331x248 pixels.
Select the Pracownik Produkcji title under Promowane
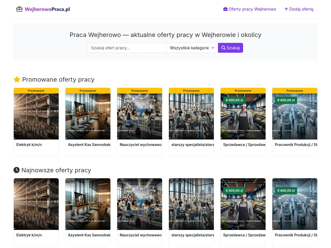pos(296,145)
